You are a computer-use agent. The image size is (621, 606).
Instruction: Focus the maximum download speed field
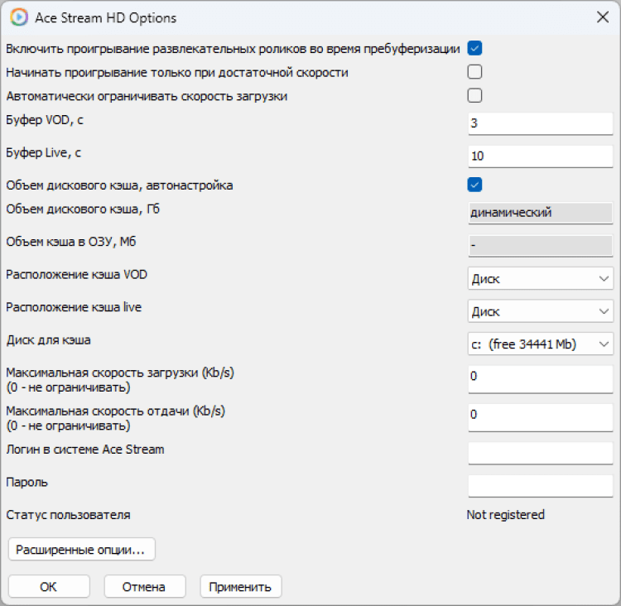click(540, 377)
